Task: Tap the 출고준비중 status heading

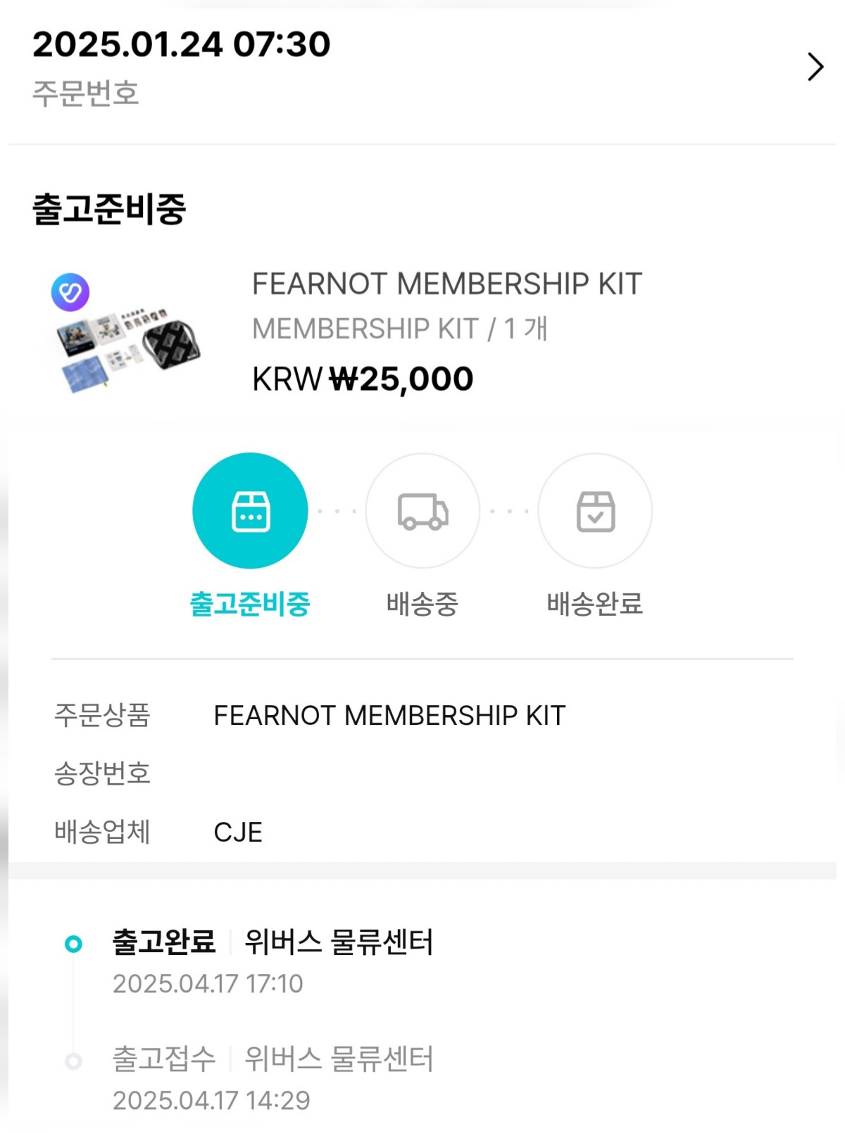Action: tap(109, 210)
